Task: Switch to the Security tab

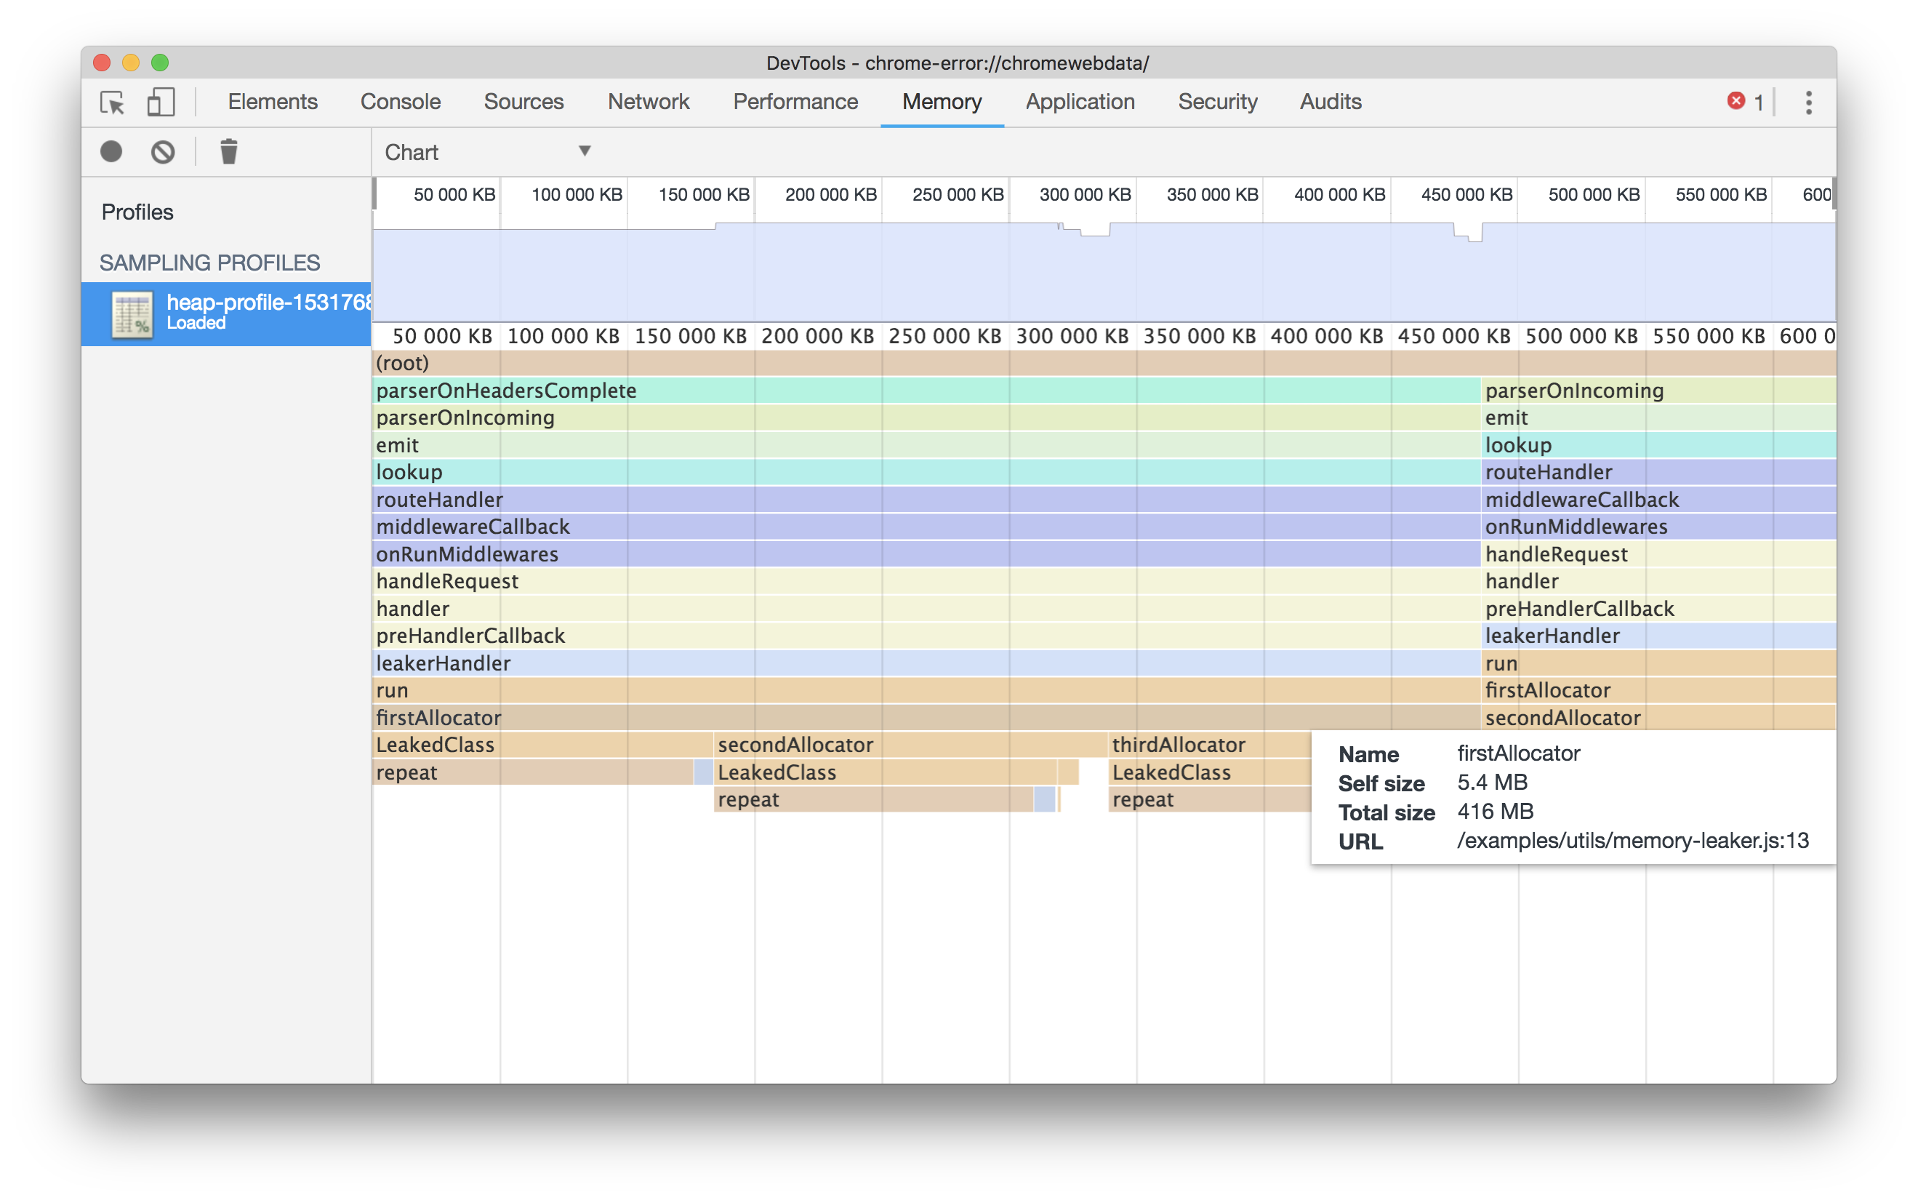Action: pyautogui.click(x=1218, y=102)
